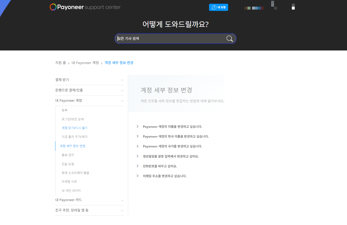The image size is (347, 225).
Task: Collapse the 내 Payoneer 계정 sidebar chevron
Action: point(122,101)
